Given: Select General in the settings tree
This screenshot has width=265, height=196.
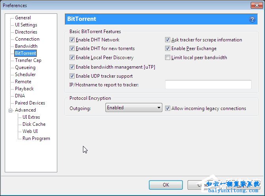Looking at the screenshot, I should 23,18.
